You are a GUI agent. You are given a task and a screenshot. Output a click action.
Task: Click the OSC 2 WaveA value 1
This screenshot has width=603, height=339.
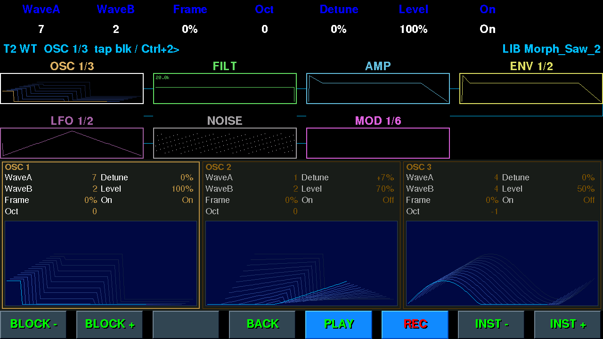point(295,178)
